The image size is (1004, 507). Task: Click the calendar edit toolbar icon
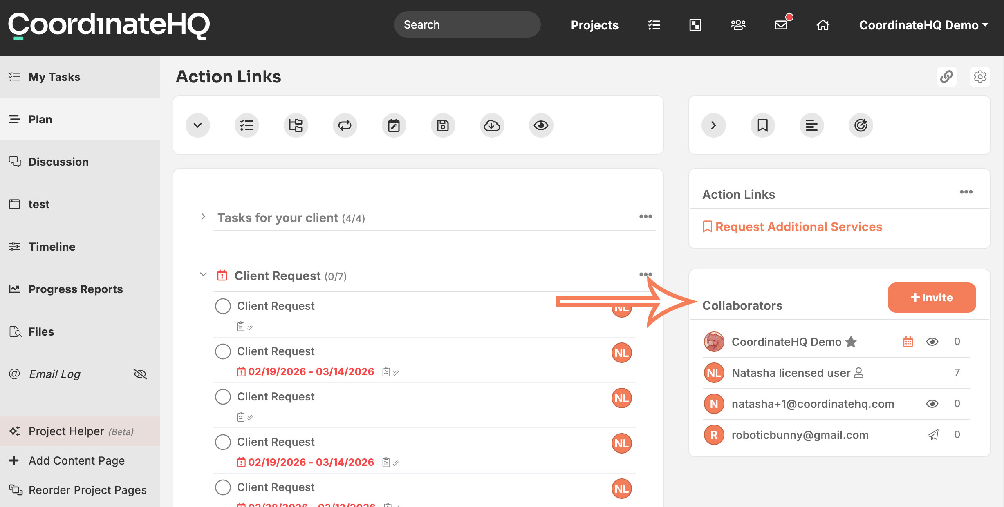394,125
